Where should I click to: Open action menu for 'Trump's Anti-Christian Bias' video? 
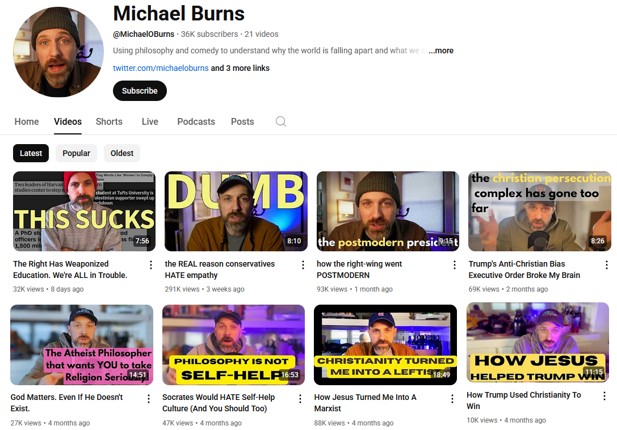[x=607, y=265]
